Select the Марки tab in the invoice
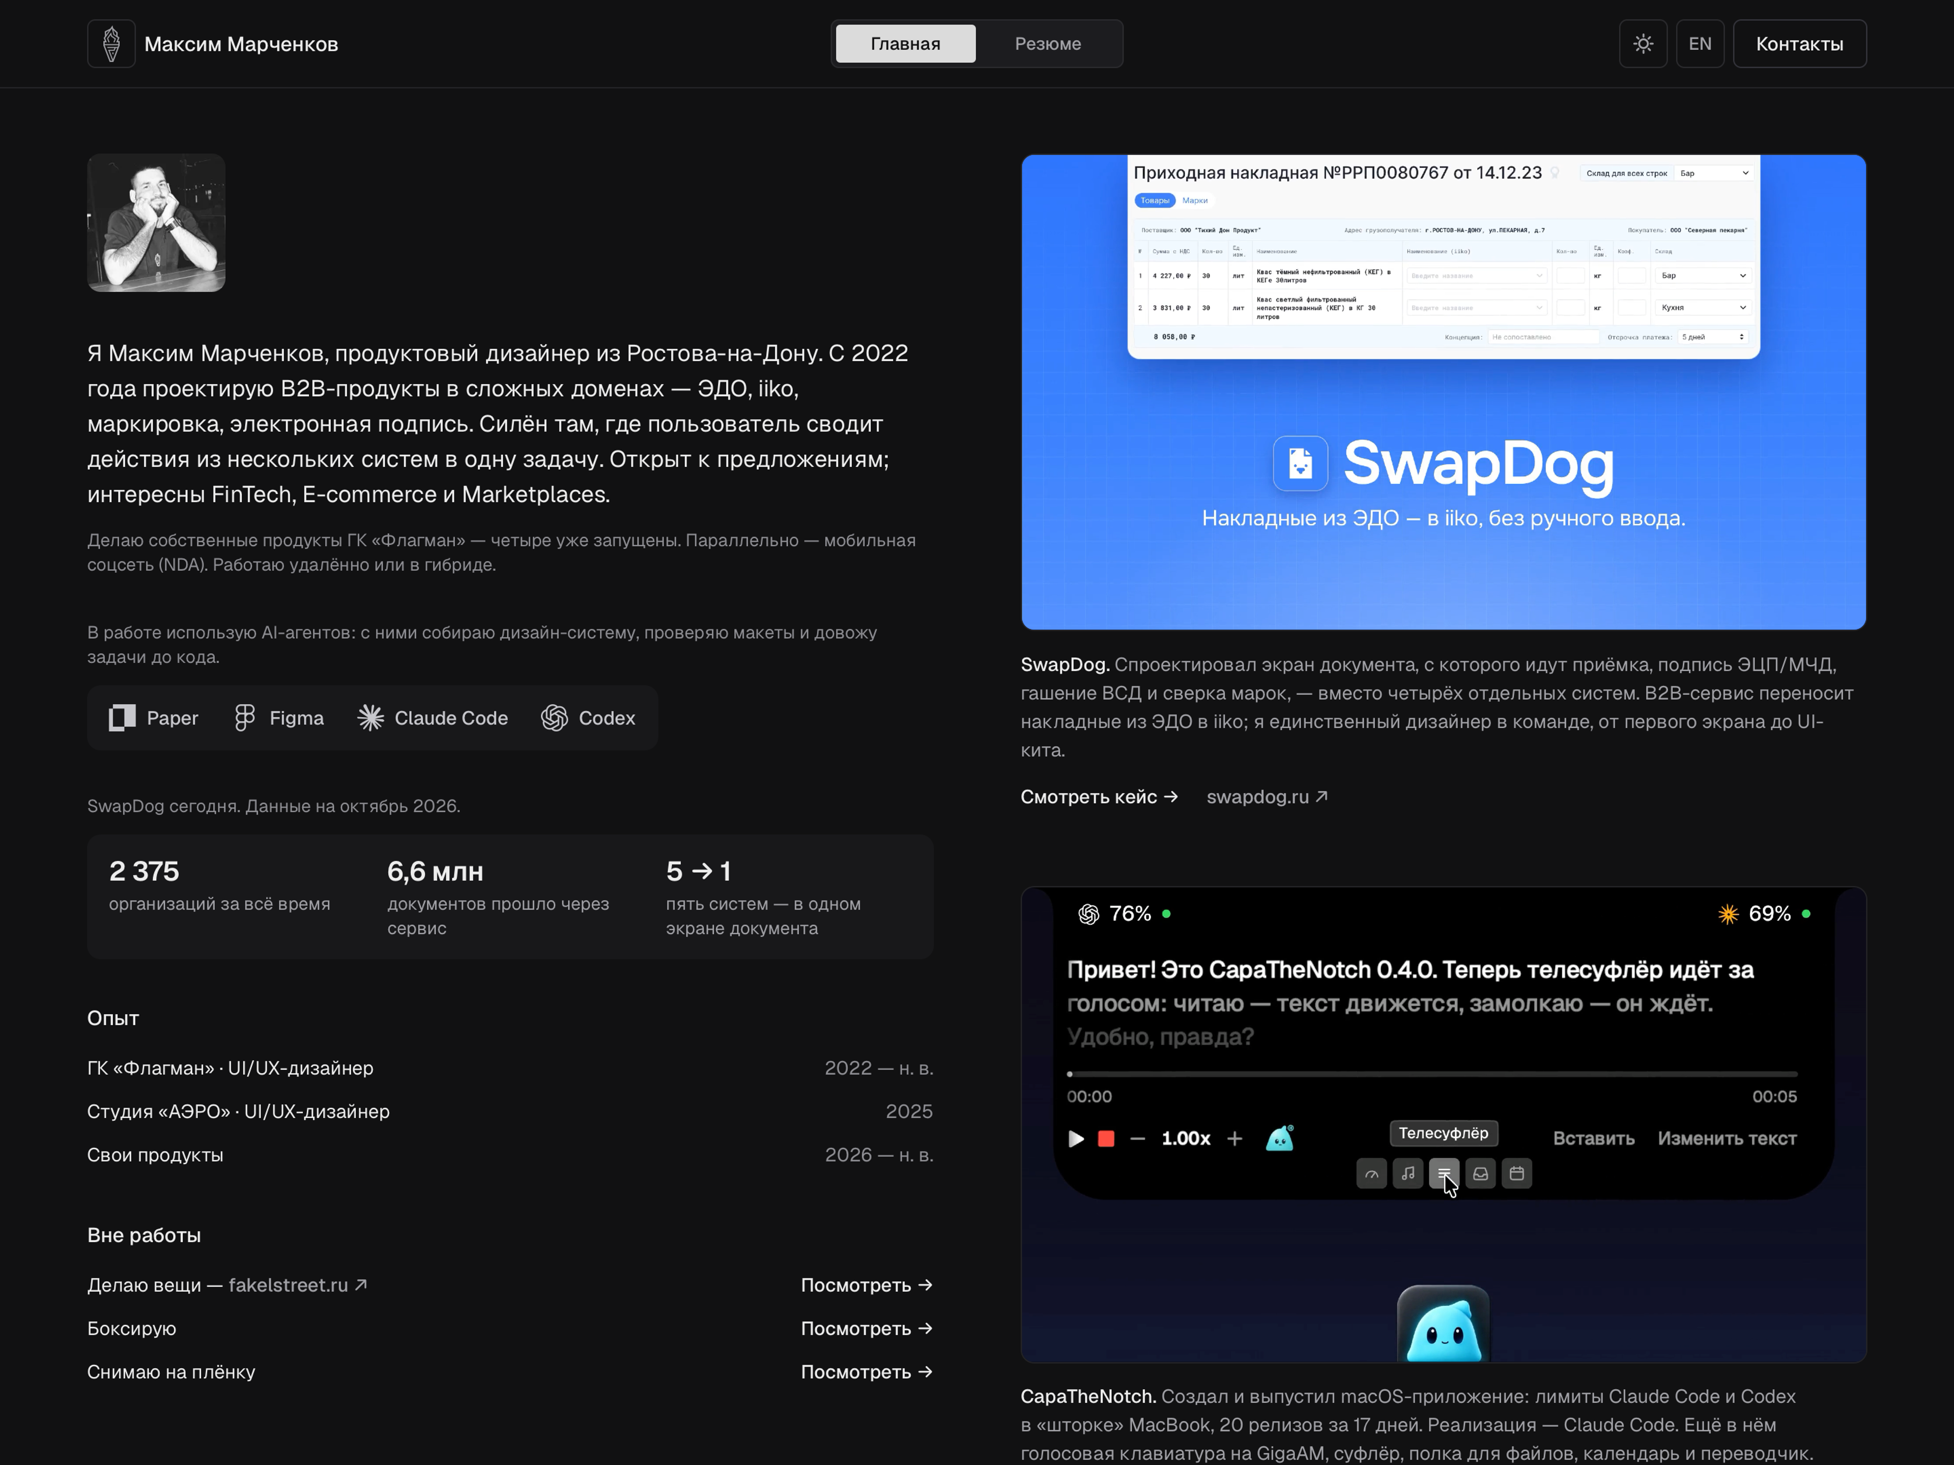 click(1194, 200)
